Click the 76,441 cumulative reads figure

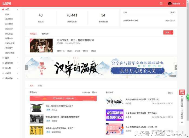[x=72, y=15]
